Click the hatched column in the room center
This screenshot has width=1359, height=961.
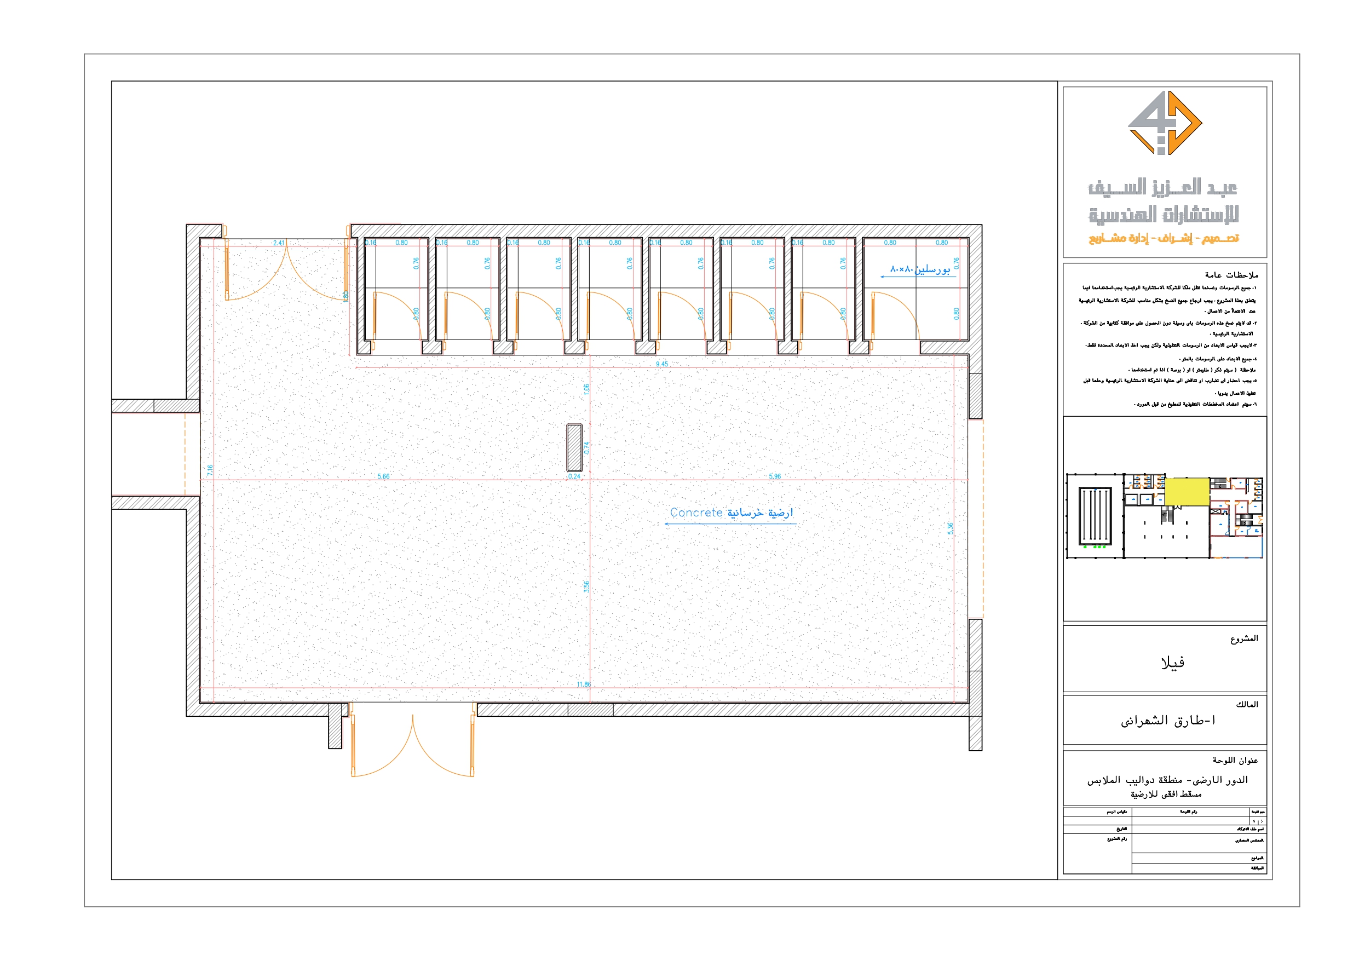click(574, 447)
